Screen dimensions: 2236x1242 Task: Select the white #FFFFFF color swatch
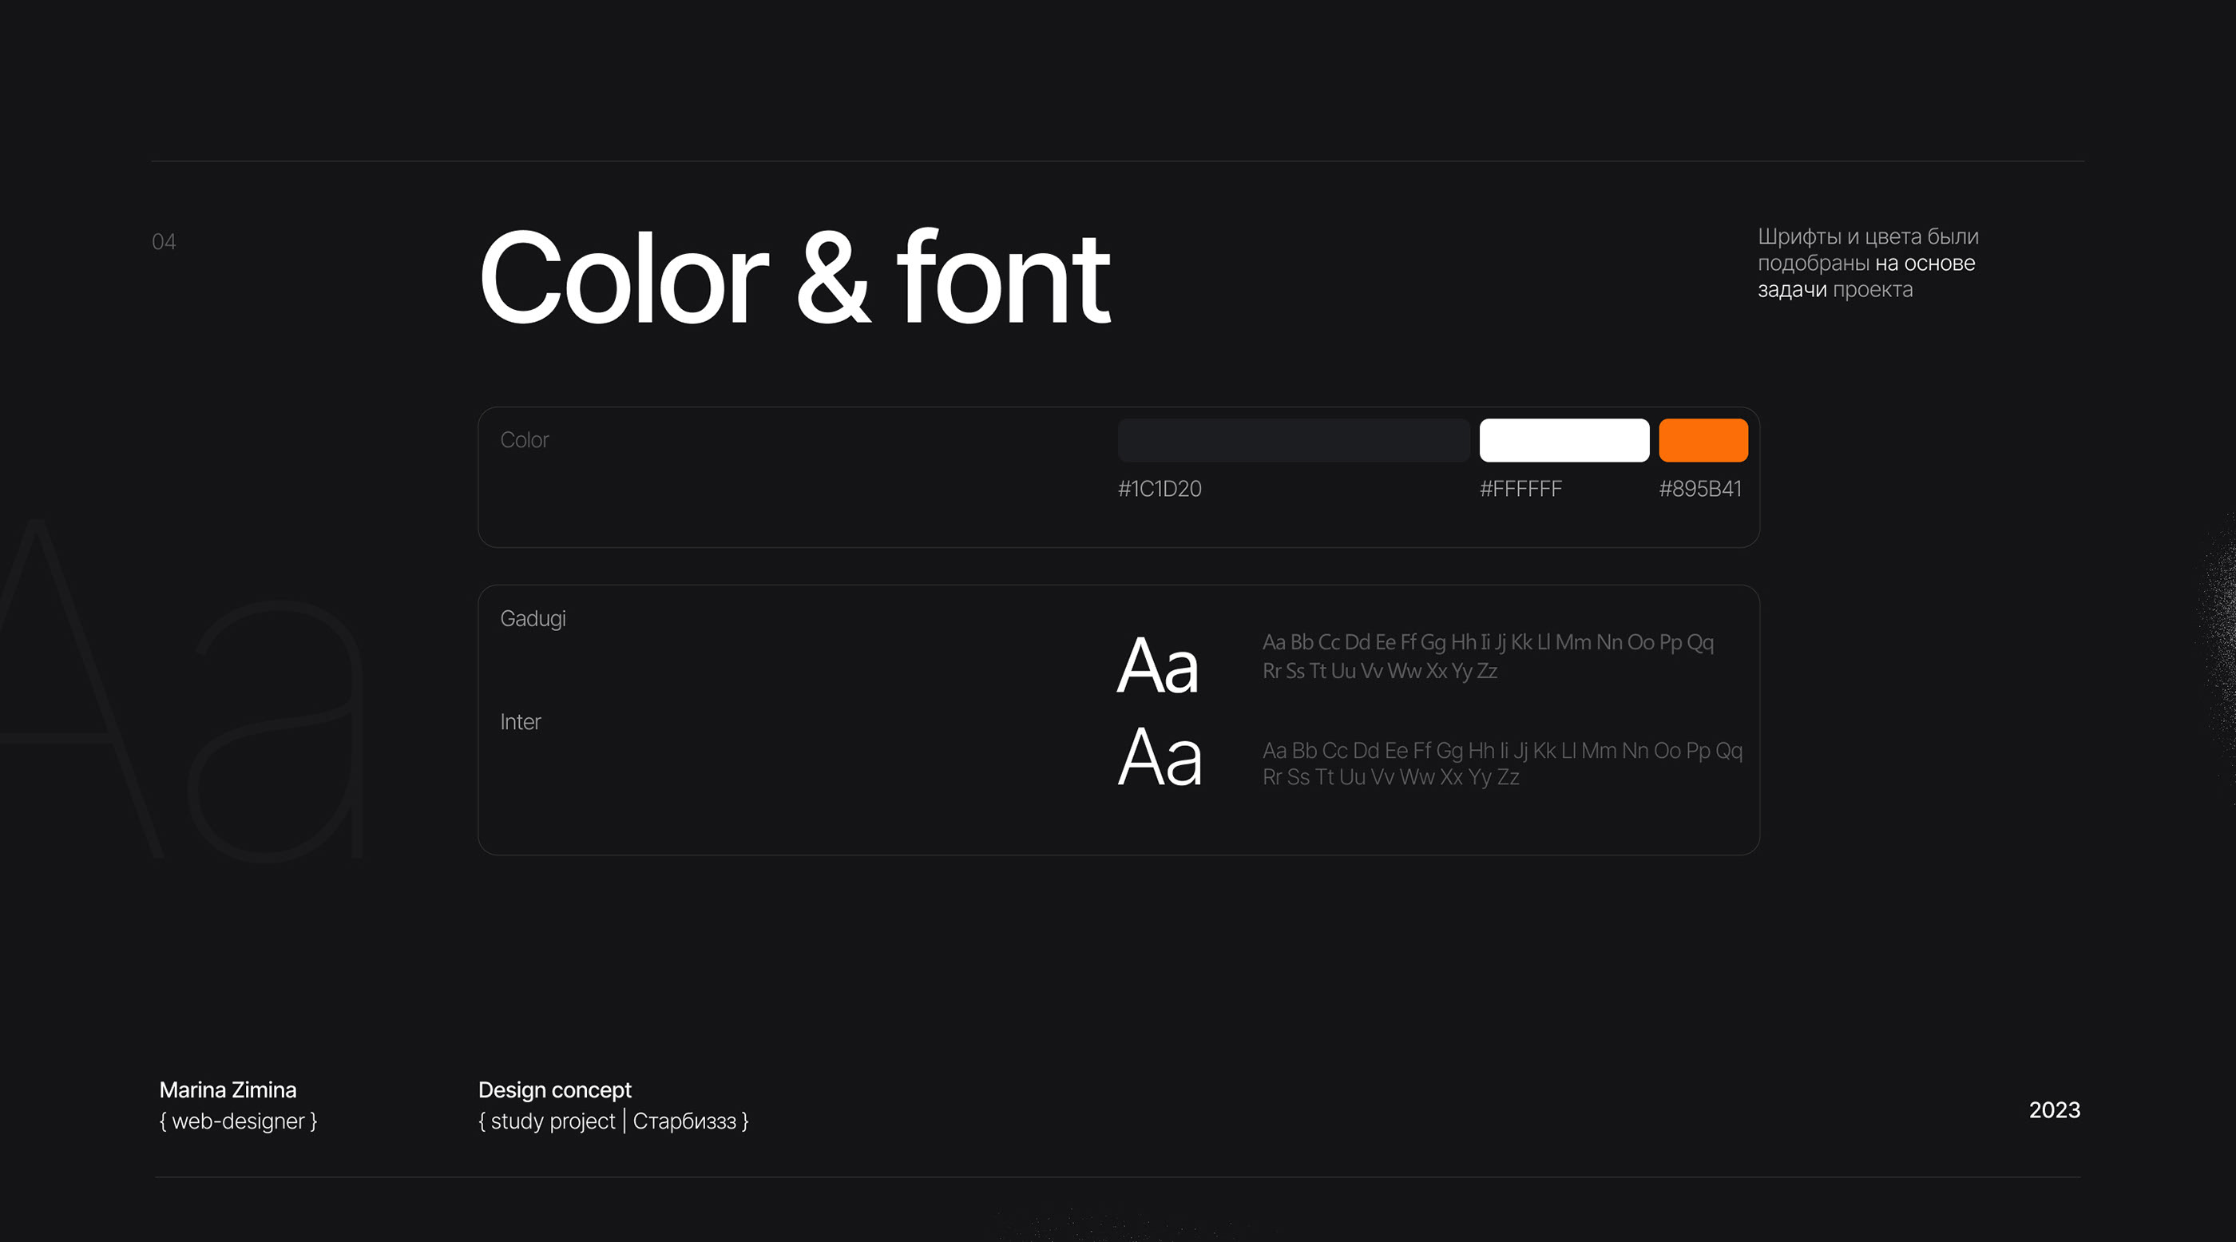coord(1564,440)
